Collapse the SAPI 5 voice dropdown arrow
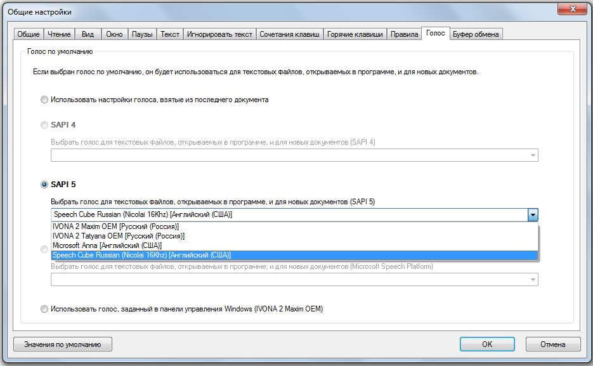Screen dimensions: 593x366 tap(533, 215)
